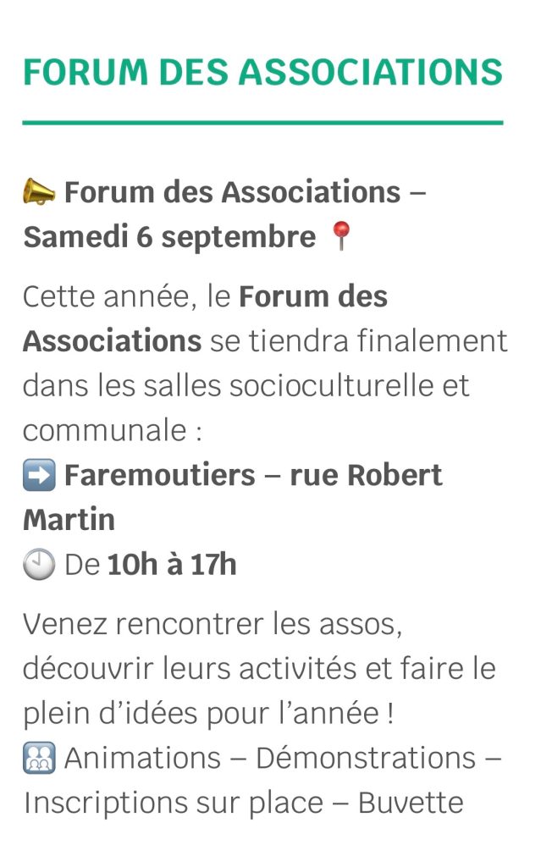Screen dimensions: 552x867
Task: Click the people silhouettes emoji
Action: click(x=39, y=758)
